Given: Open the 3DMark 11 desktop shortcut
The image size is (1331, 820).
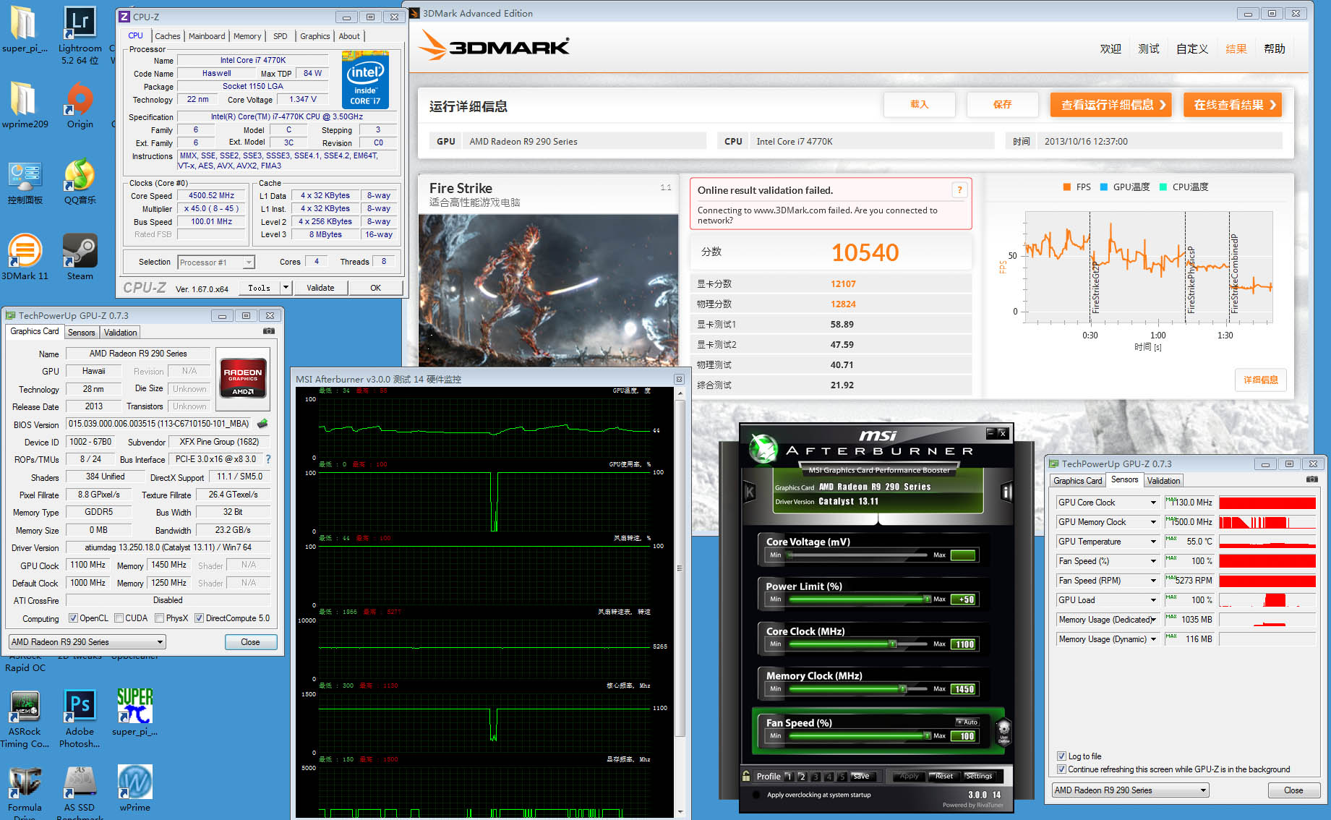Looking at the screenshot, I should click(x=25, y=257).
